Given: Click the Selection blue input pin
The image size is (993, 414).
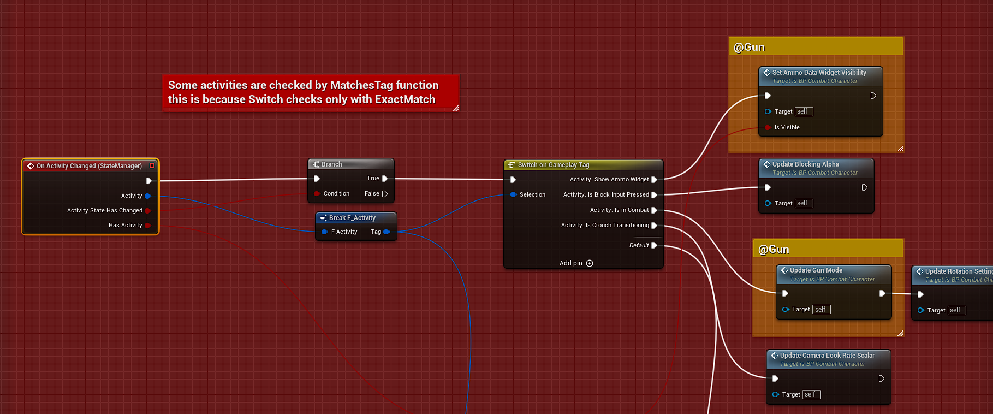Looking at the screenshot, I should pos(513,194).
